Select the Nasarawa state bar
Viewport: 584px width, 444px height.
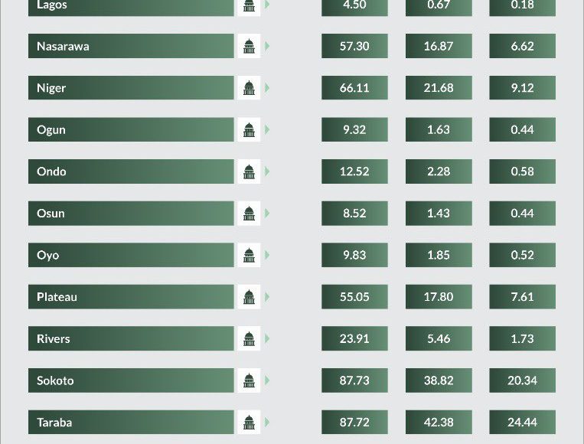pyautogui.click(x=131, y=46)
